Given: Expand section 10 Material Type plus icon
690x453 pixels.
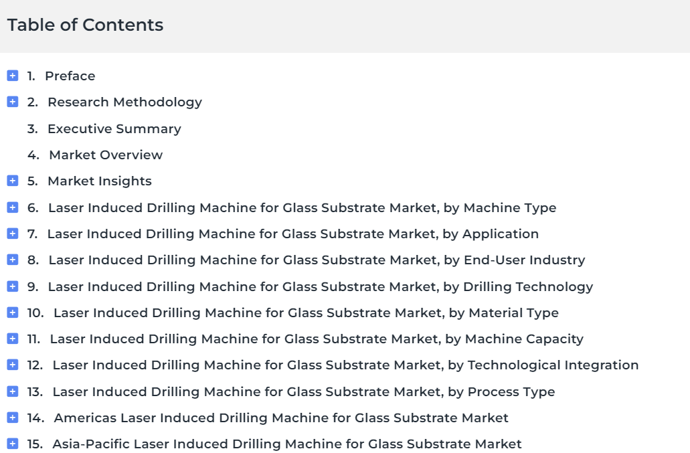Looking at the screenshot, I should click(13, 312).
